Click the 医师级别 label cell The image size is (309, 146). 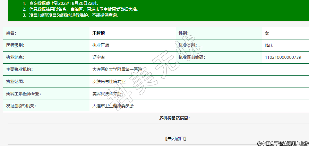click(15, 45)
